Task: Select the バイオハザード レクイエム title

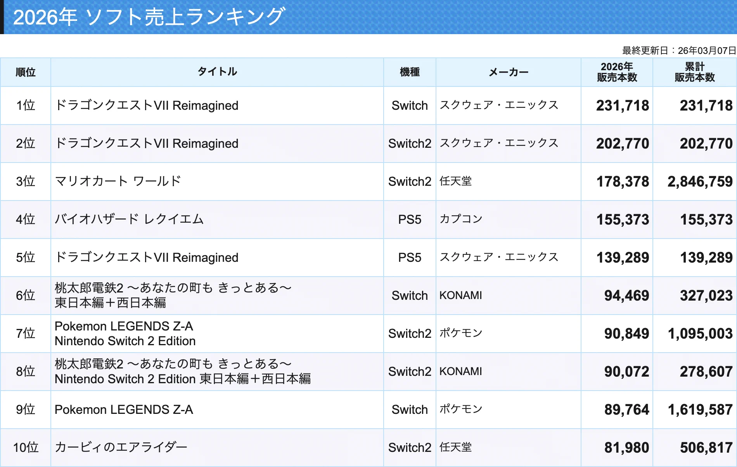Action: click(x=129, y=219)
